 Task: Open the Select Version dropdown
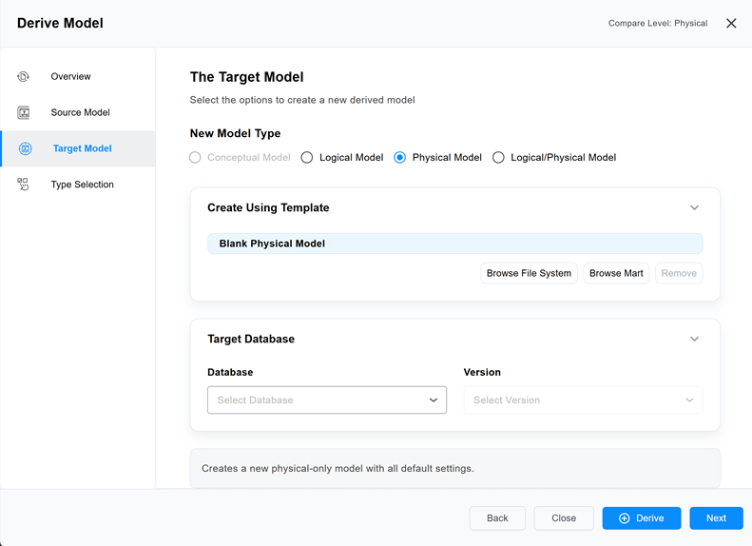pyautogui.click(x=583, y=400)
